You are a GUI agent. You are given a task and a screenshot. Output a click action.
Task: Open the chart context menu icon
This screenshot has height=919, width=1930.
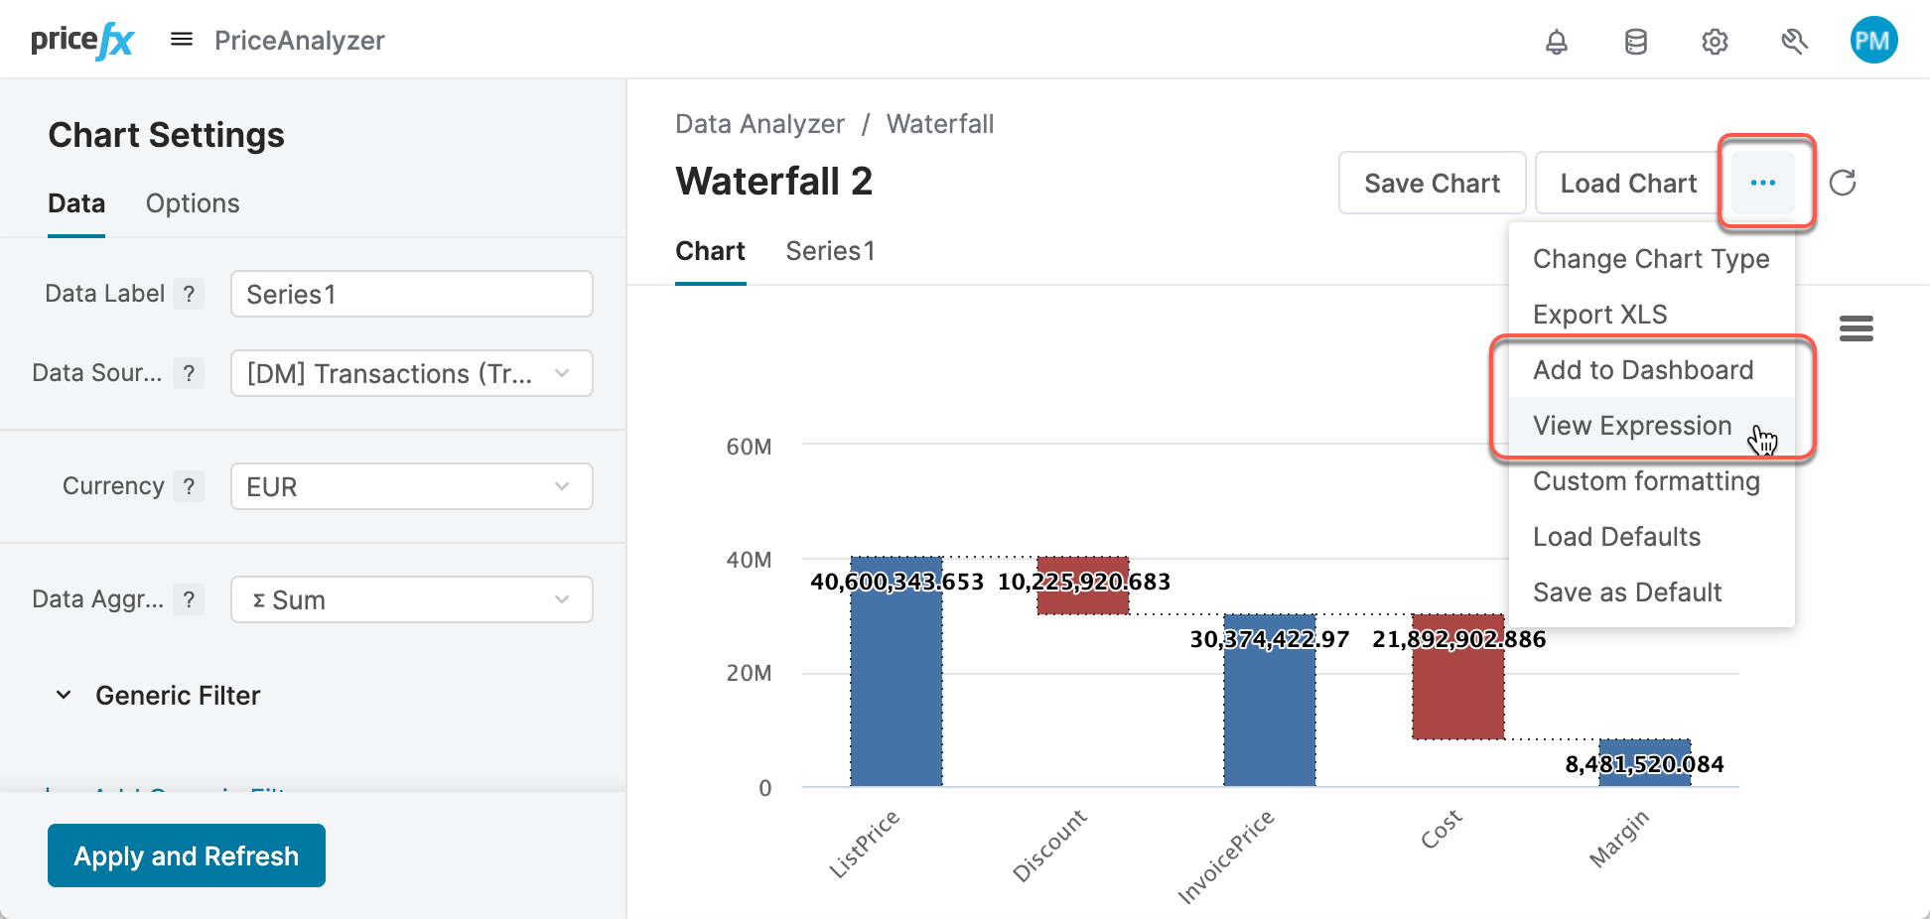pos(1856,328)
